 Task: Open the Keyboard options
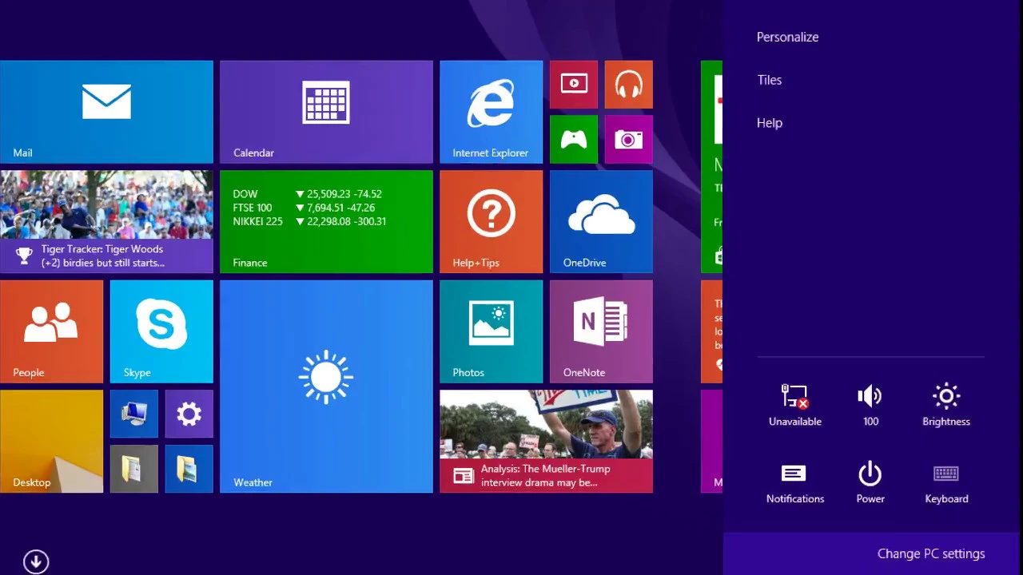click(x=946, y=482)
